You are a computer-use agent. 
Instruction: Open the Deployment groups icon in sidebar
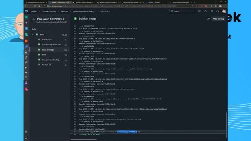coord(26,78)
